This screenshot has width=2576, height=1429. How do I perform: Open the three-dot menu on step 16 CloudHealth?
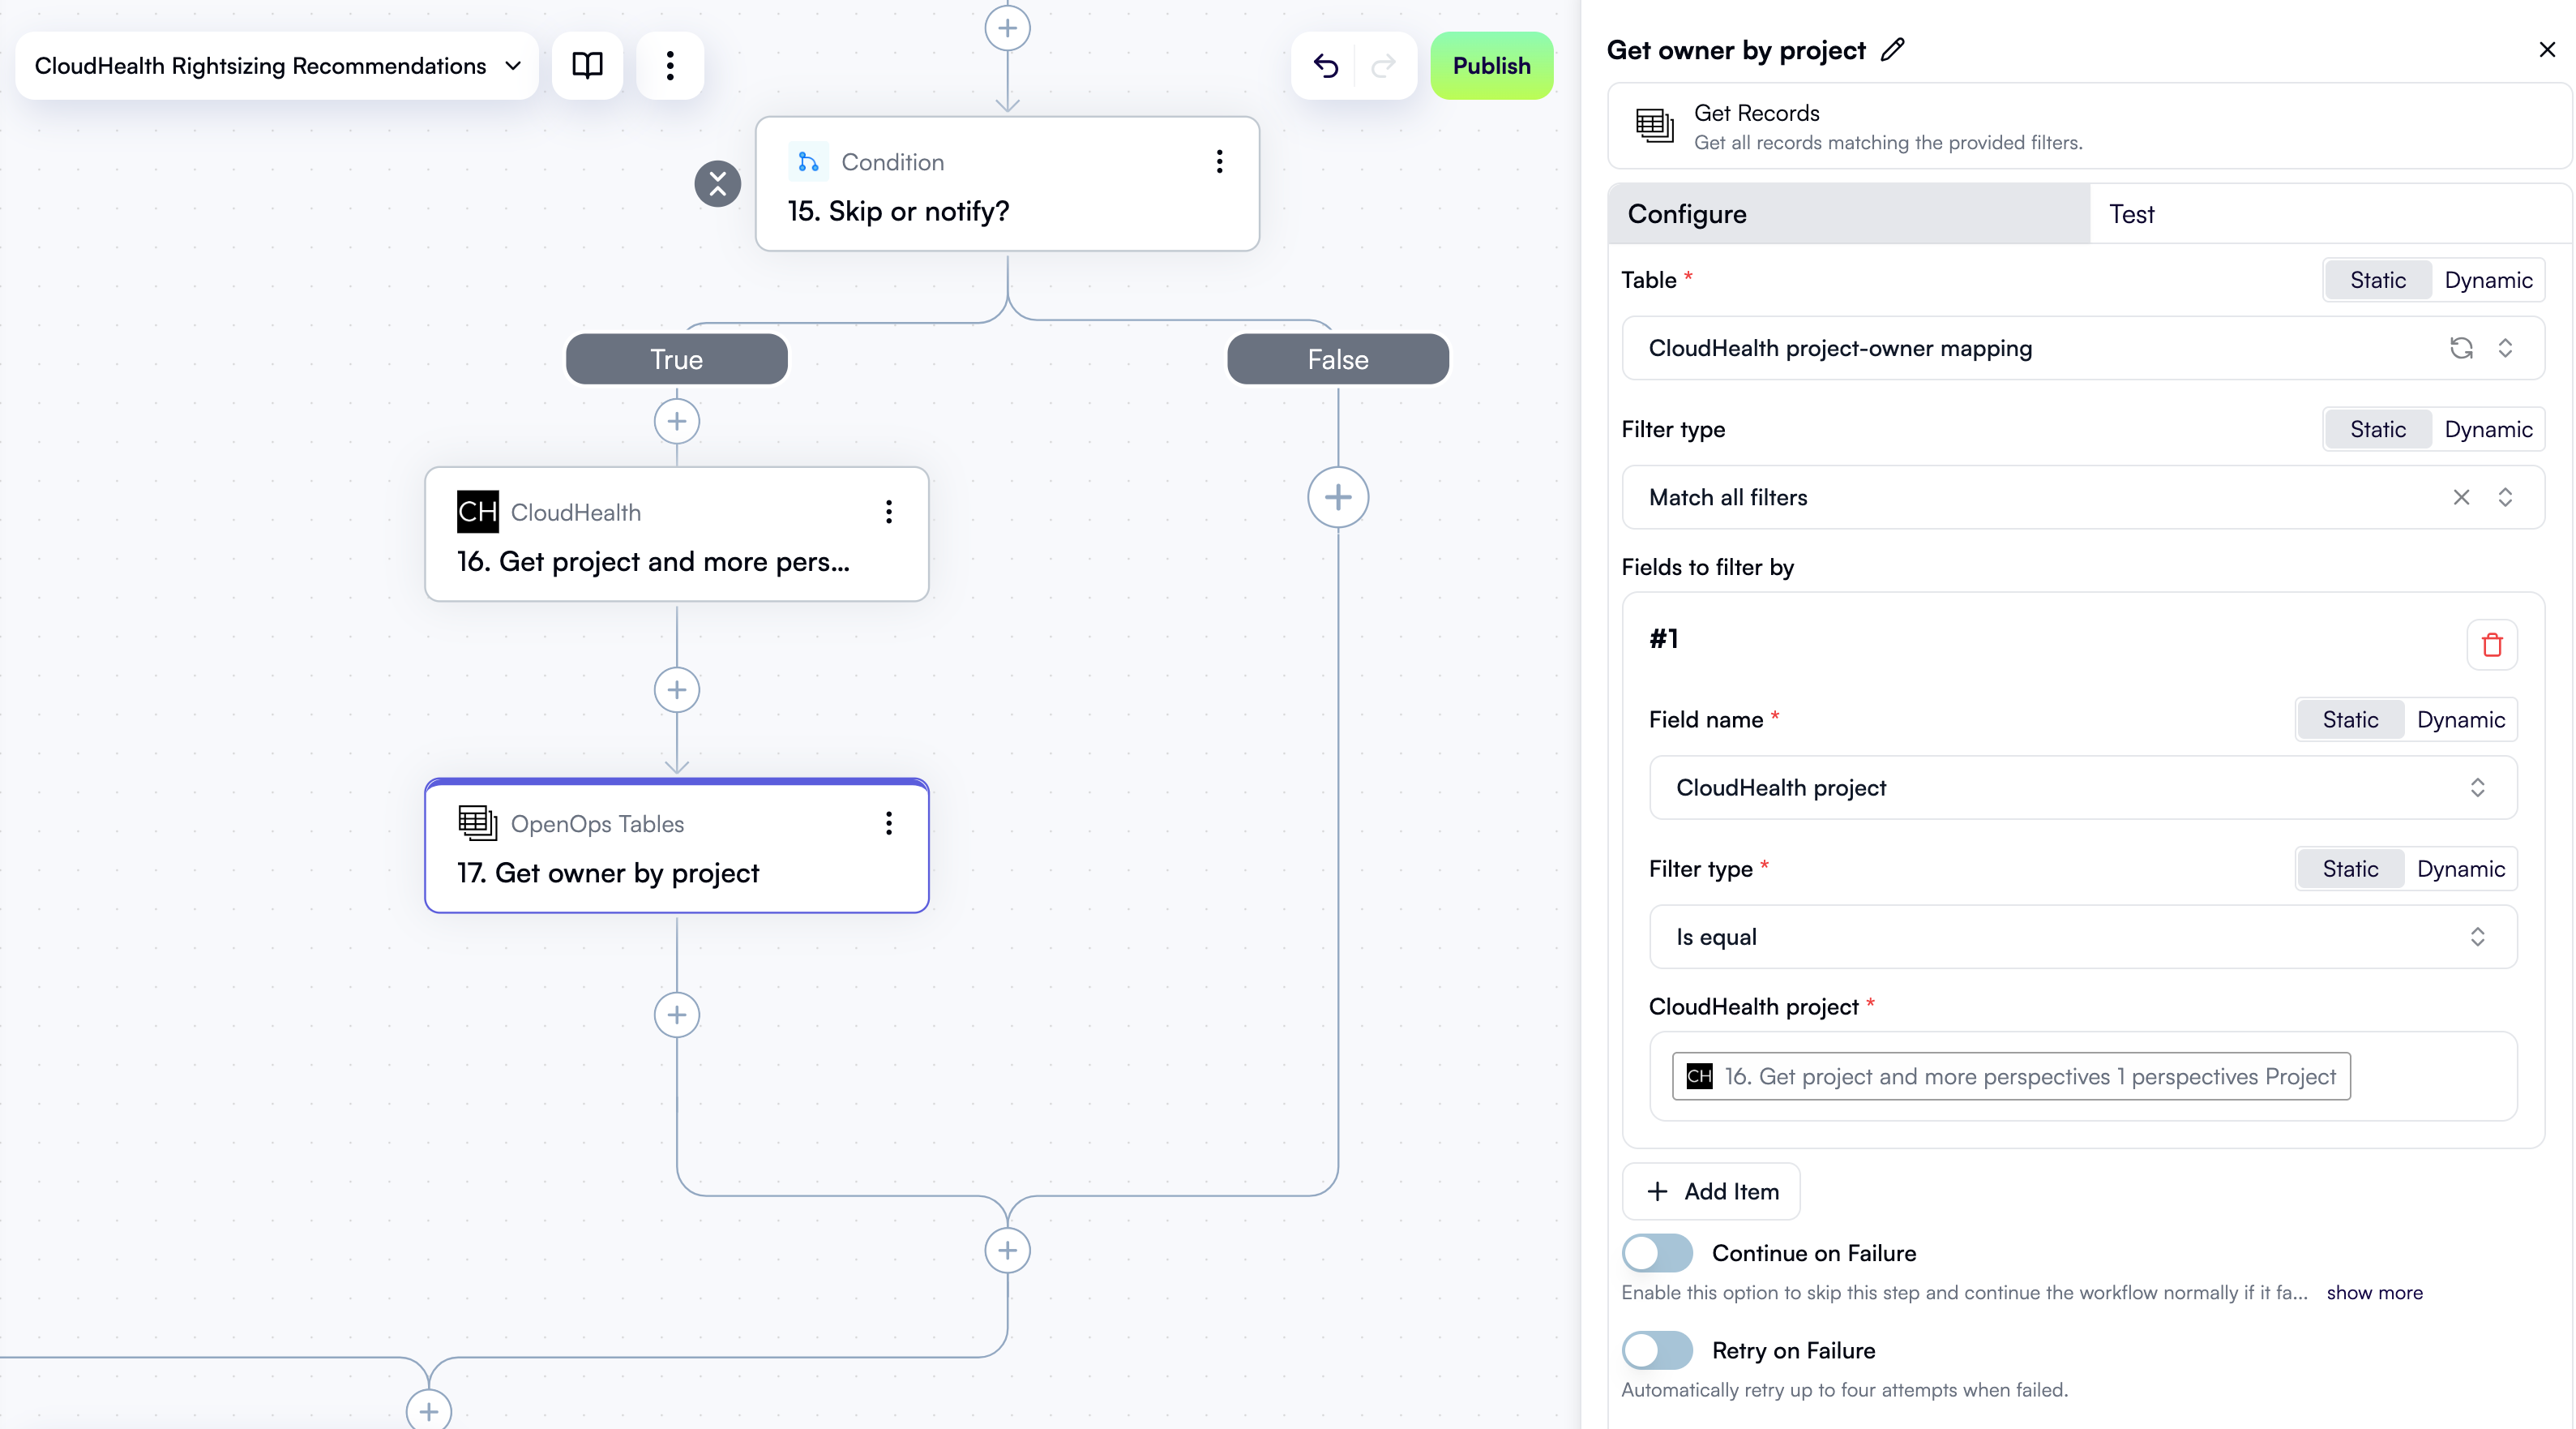tap(888, 513)
